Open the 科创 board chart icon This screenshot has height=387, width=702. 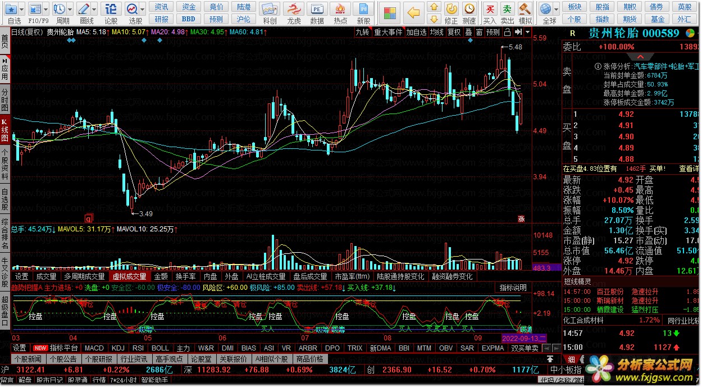coord(269,10)
